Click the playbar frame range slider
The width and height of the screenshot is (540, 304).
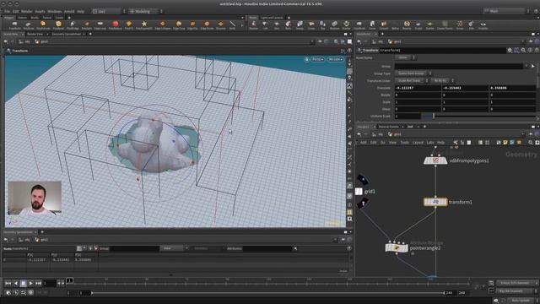(267, 293)
